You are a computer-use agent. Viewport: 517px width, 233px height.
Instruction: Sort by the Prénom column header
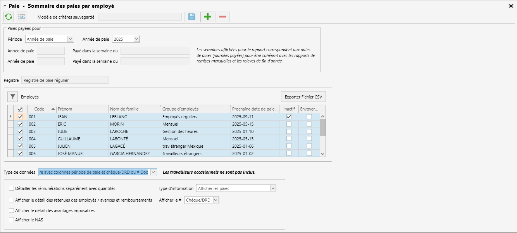click(82, 109)
